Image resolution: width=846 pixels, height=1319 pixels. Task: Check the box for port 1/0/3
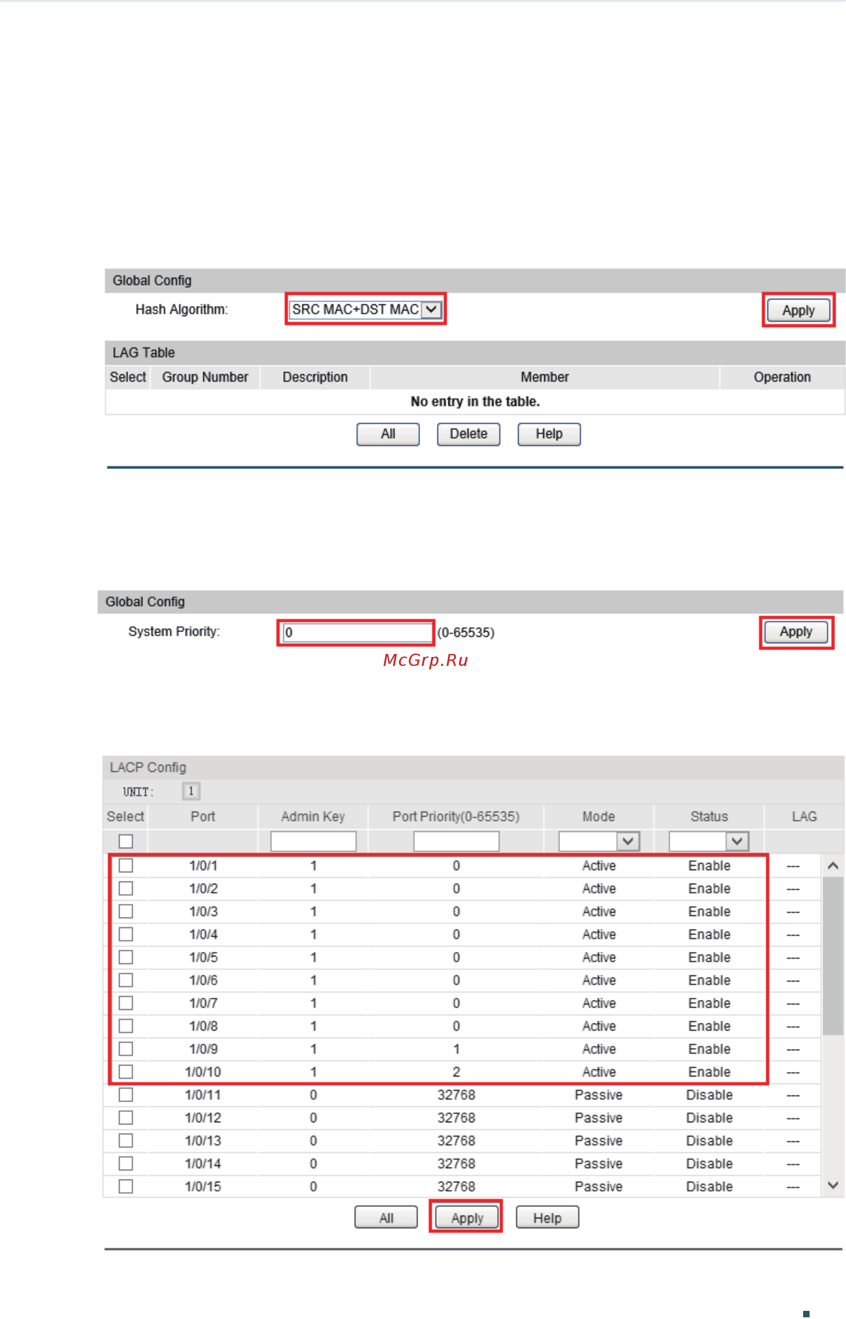click(x=126, y=912)
